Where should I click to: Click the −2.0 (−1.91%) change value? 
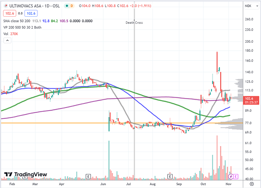140,6
